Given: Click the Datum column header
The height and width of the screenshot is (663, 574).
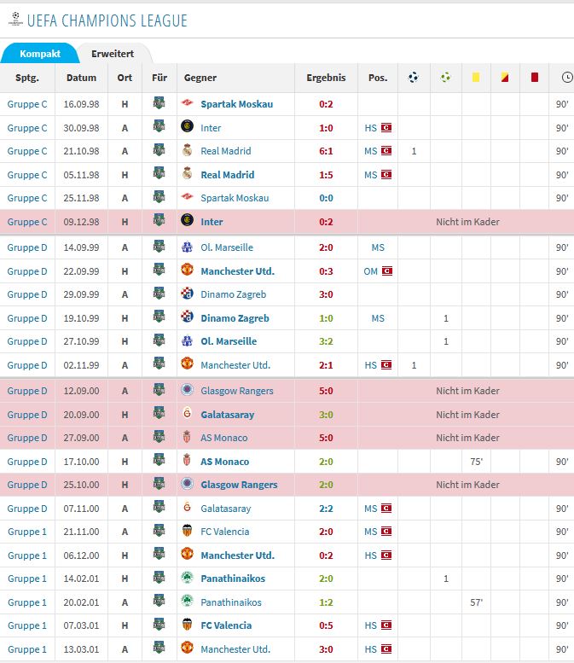Looking at the screenshot, I should (x=82, y=78).
